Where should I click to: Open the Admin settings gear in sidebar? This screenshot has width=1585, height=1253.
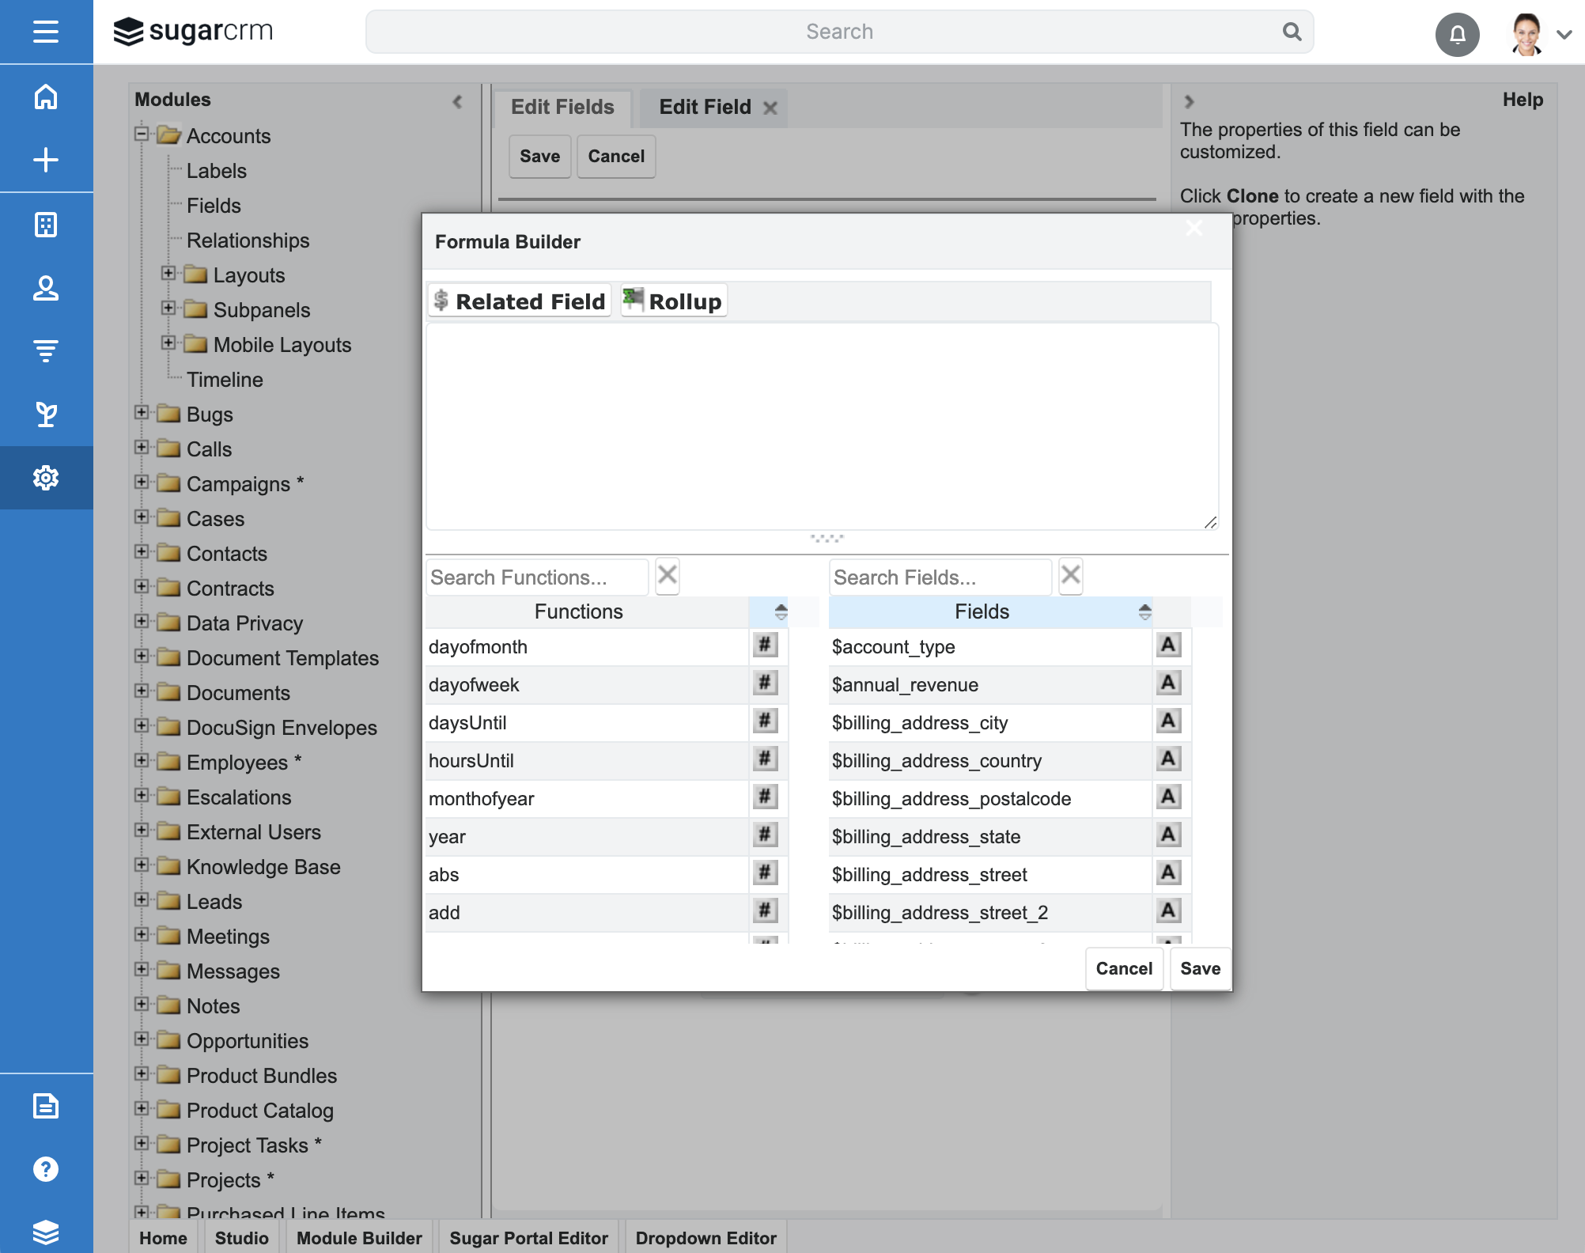click(x=46, y=478)
